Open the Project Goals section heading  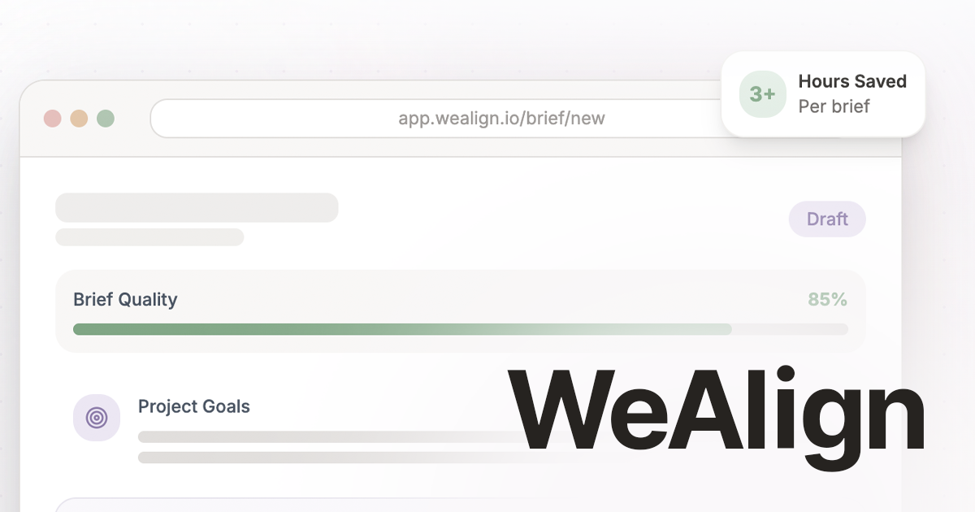(194, 406)
